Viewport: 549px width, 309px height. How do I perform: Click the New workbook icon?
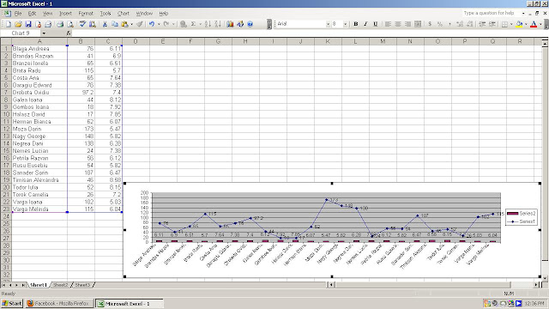[9, 24]
